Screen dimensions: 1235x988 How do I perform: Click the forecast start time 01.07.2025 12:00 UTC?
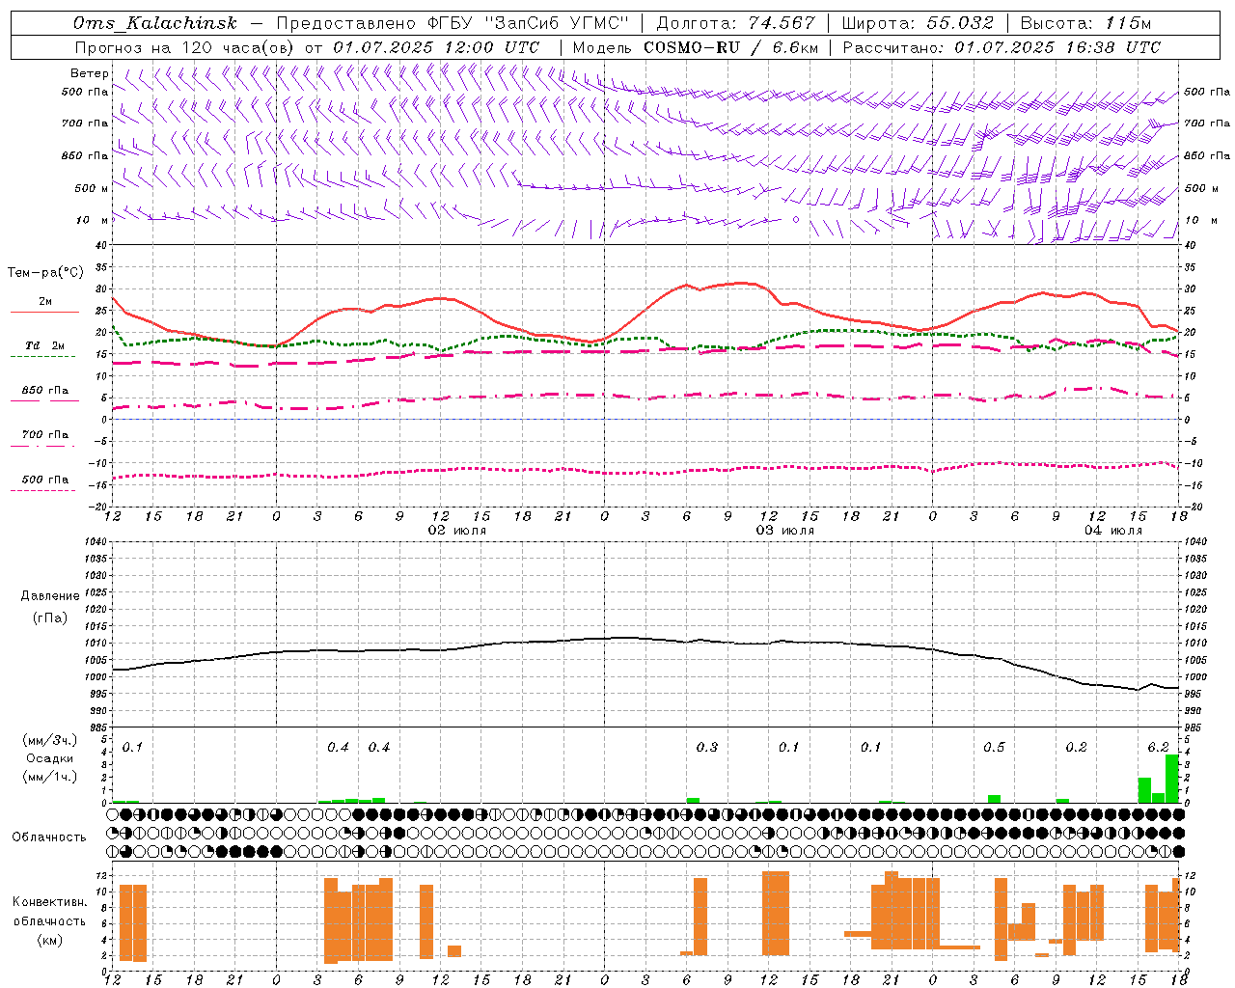pyautogui.click(x=436, y=47)
